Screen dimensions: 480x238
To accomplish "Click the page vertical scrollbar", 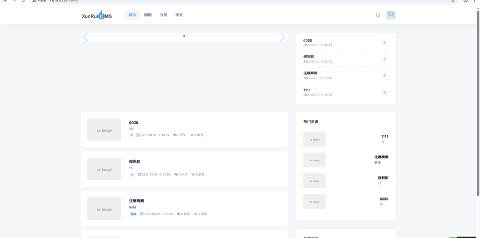I will pyautogui.click(x=478, y=103).
